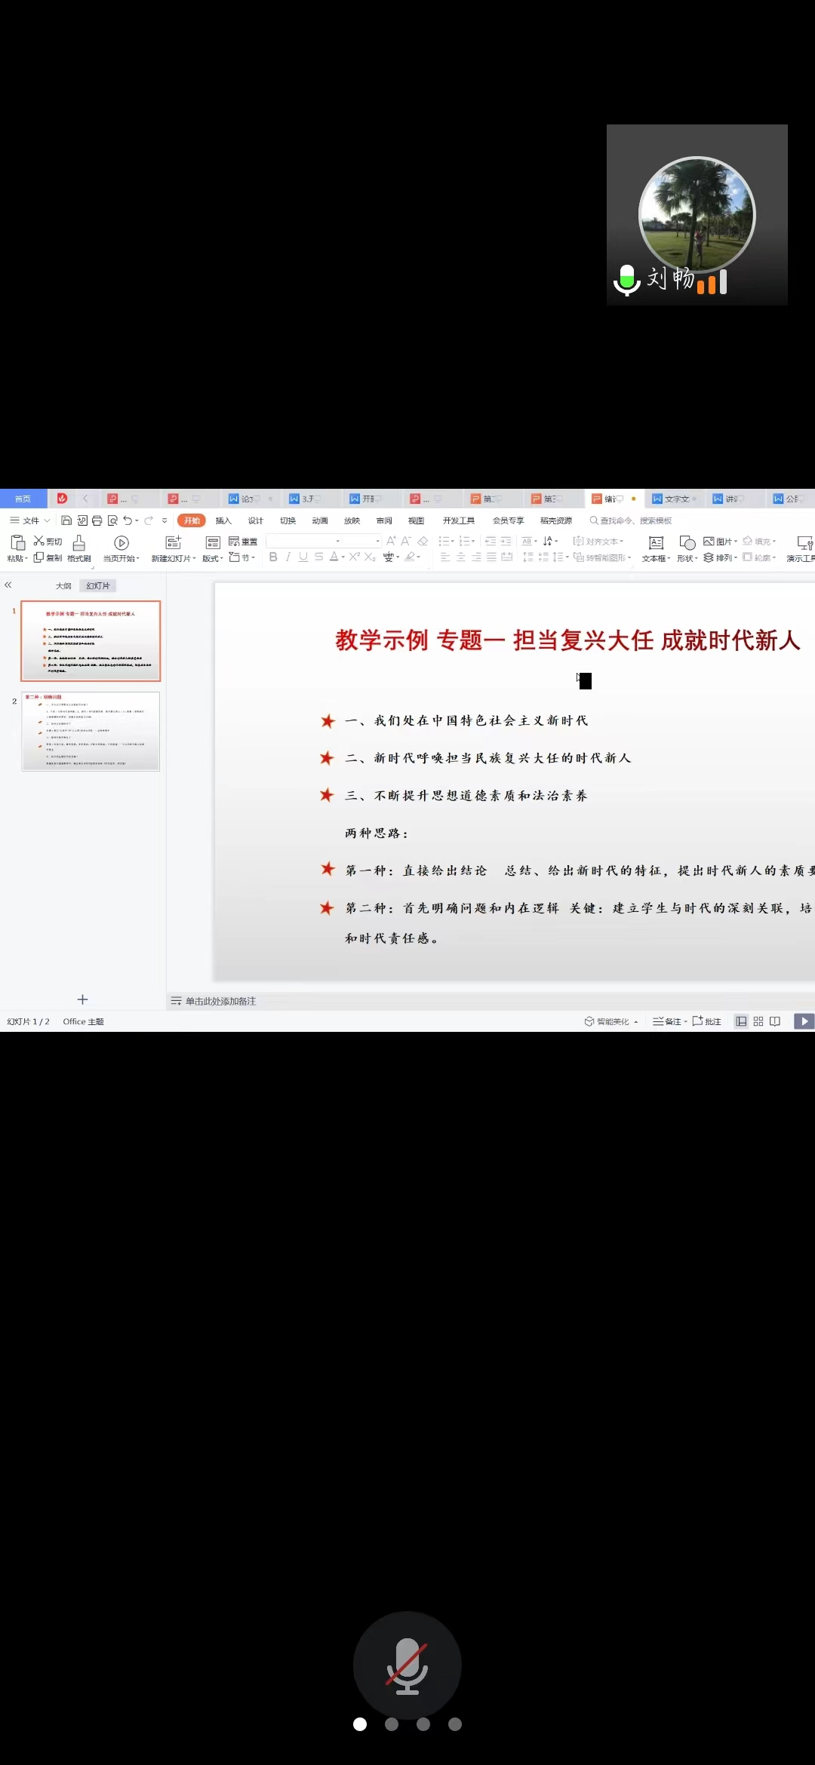Image resolution: width=815 pixels, height=1765 pixels.
Task: Start slideshow from status bar play button
Action: 804,1021
